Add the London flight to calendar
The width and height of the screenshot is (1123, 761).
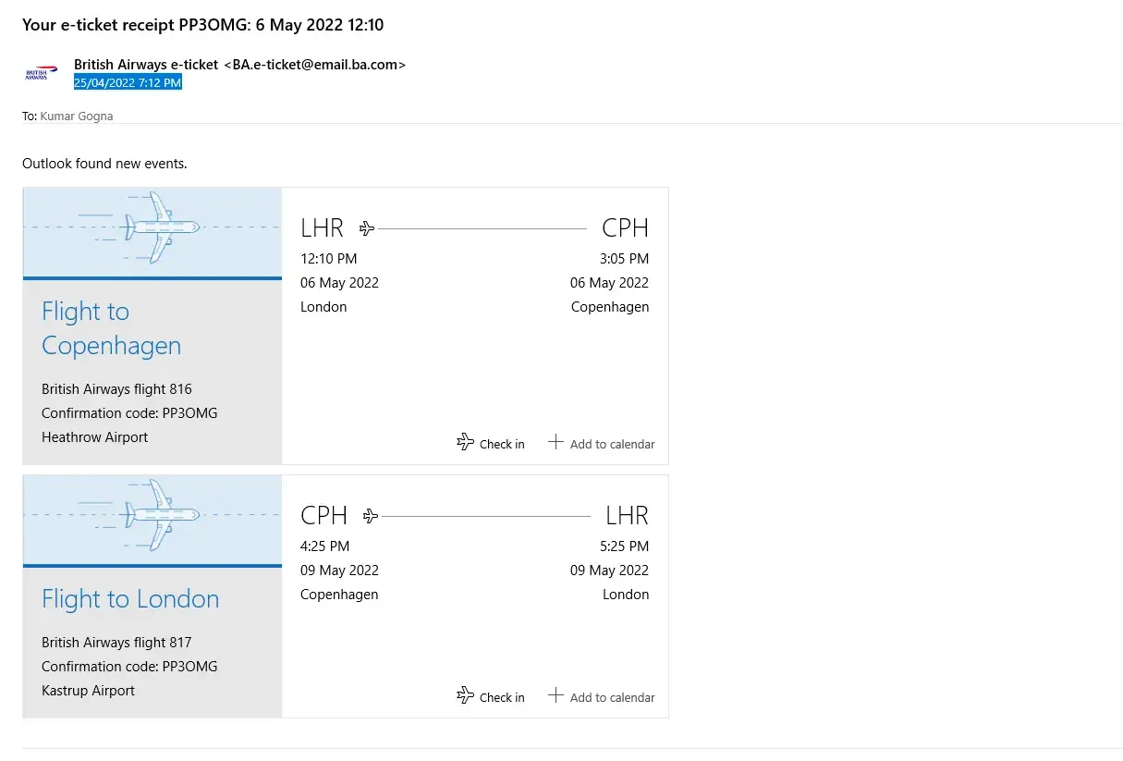point(612,697)
